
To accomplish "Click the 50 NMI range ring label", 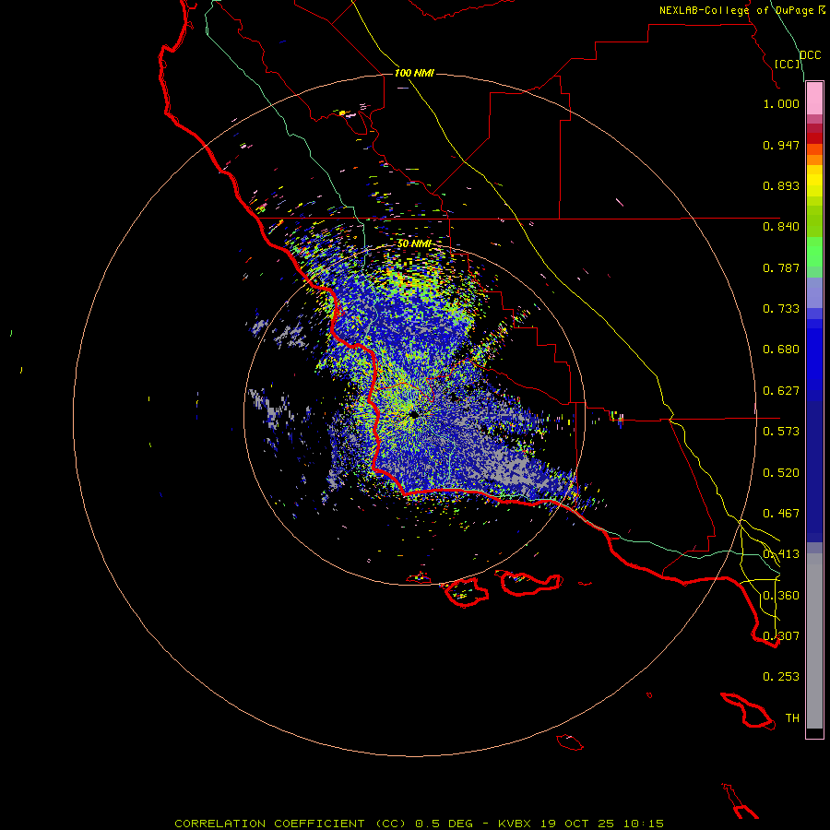I will (414, 243).
